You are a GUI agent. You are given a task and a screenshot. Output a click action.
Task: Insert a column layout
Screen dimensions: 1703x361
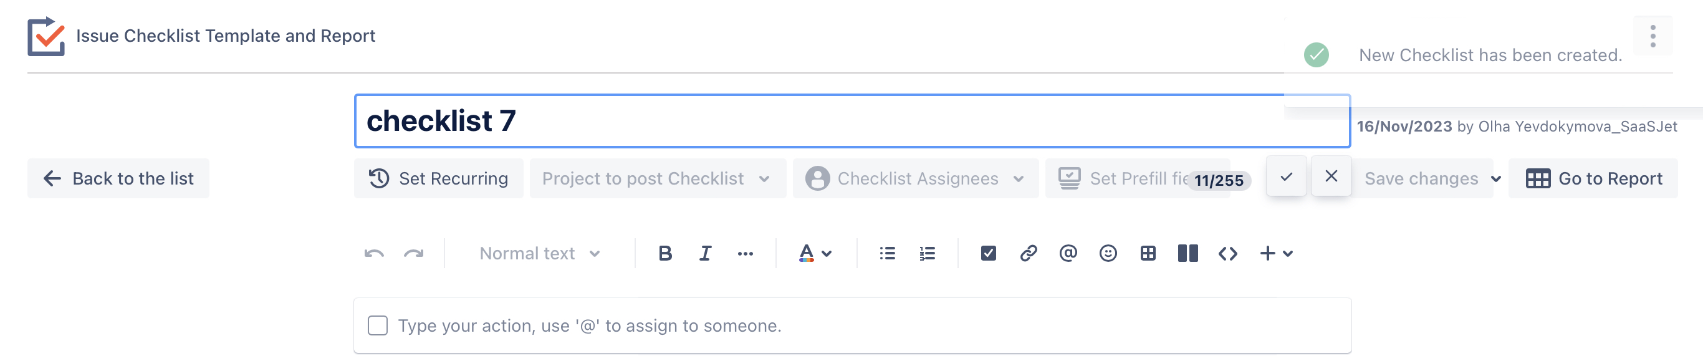click(x=1187, y=254)
